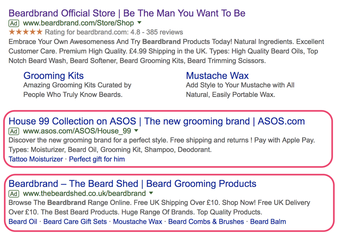Expand the dropdown arrow next to beardbrand.com/Store/Shop

[139, 23]
